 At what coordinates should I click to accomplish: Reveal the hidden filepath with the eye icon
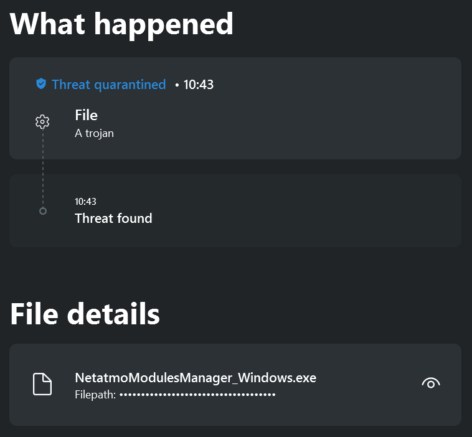(x=431, y=383)
